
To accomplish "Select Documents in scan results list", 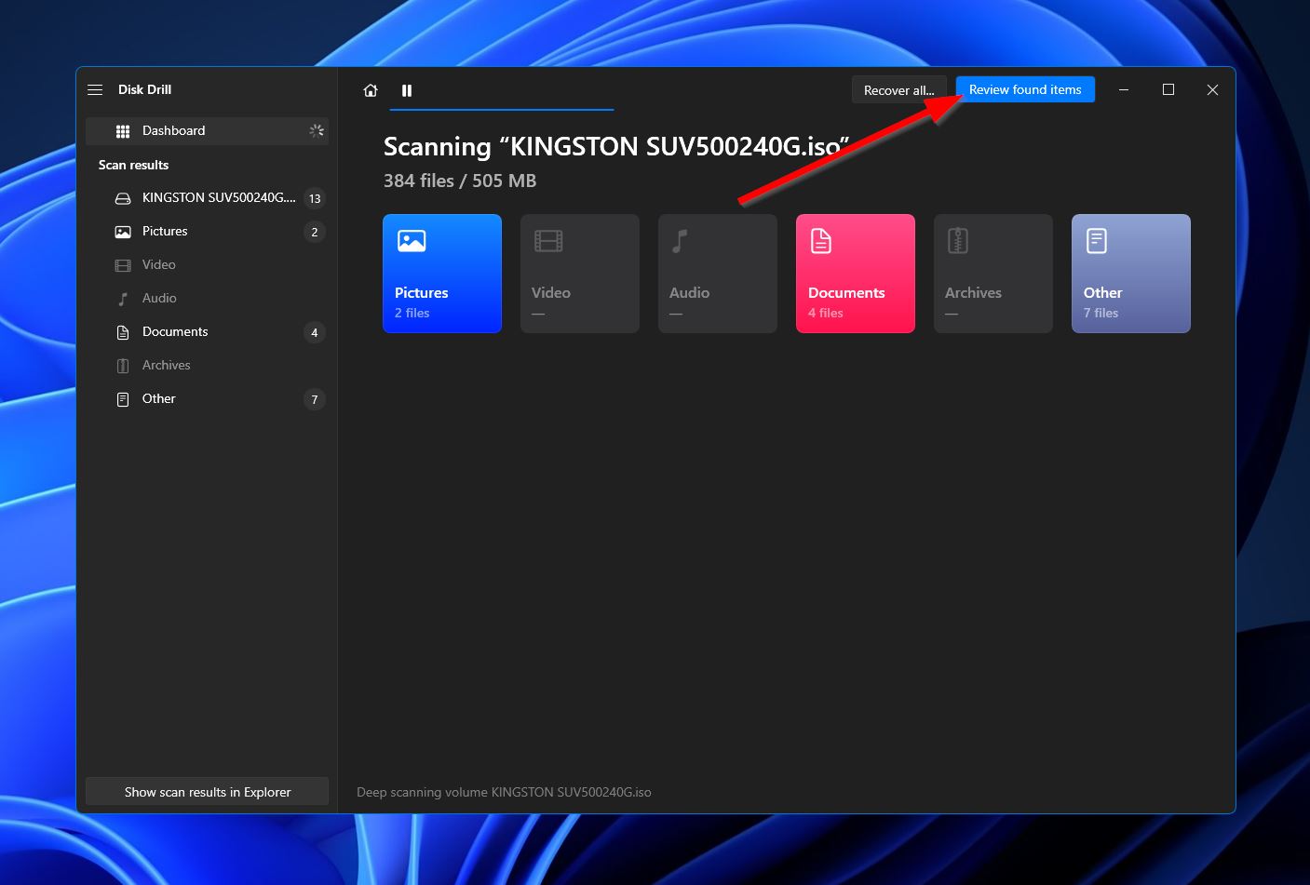I will [207, 332].
